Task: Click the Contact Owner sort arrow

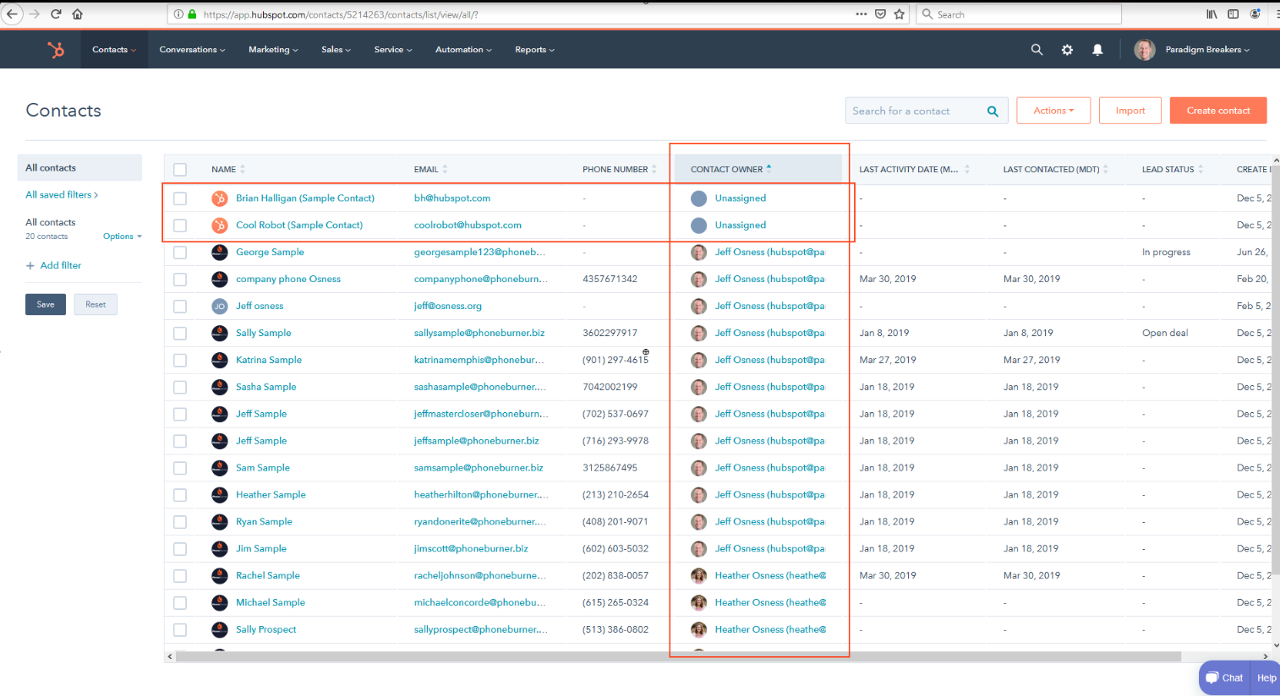Action: coord(769,168)
